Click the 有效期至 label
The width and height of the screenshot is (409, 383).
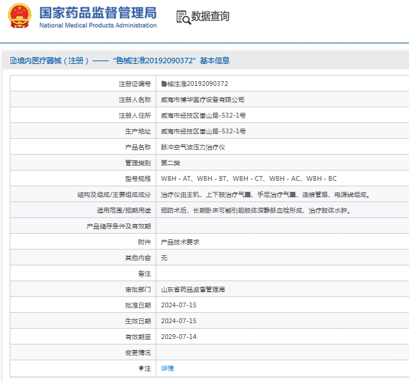tap(138, 337)
